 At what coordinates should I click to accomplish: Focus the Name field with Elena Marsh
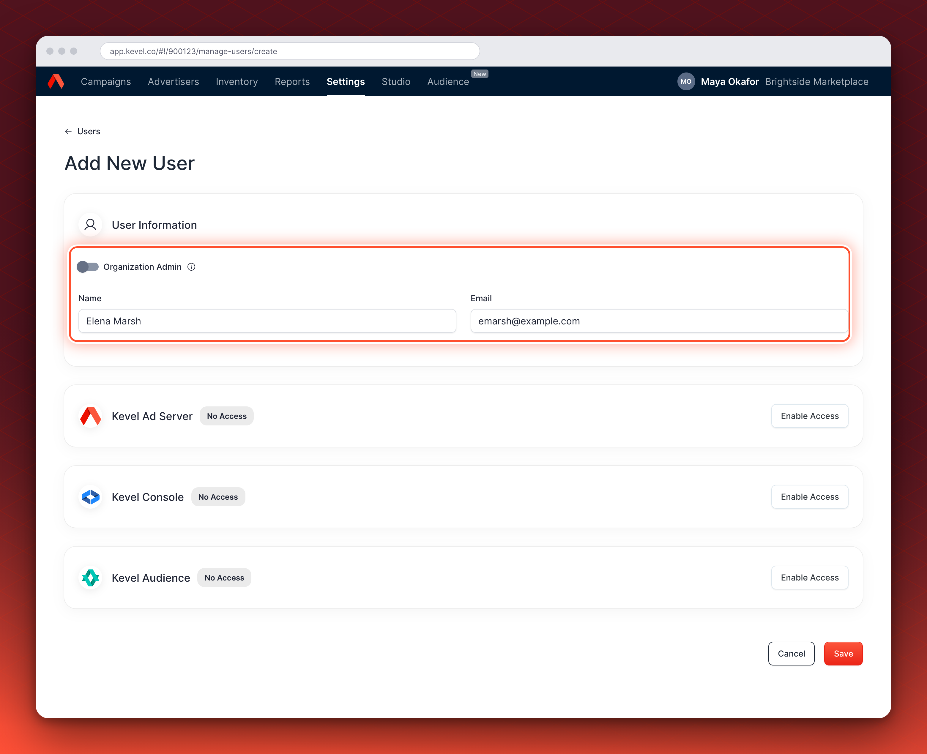click(x=267, y=321)
